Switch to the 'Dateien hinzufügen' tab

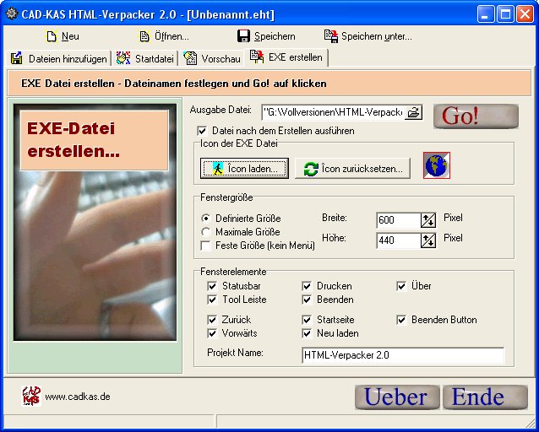click(59, 59)
